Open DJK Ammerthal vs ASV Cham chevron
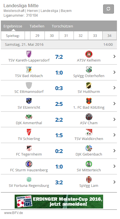 (114, 119)
